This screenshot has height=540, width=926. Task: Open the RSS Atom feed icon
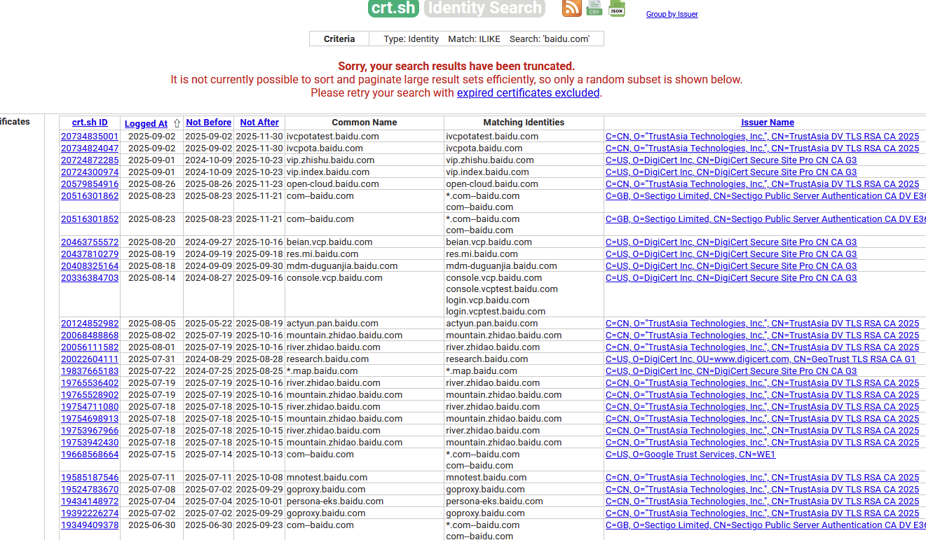click(x=572, y=8)
